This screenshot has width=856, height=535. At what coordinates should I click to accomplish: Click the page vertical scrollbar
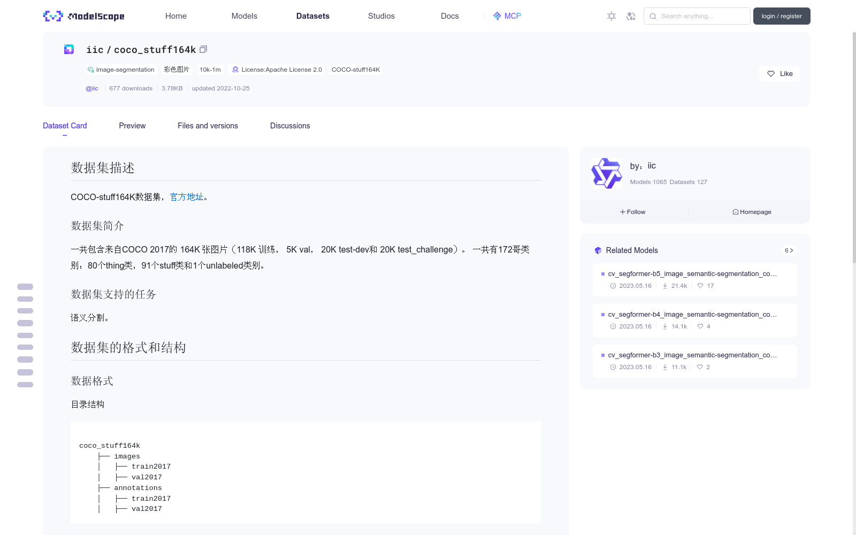[x=854, y=147]
